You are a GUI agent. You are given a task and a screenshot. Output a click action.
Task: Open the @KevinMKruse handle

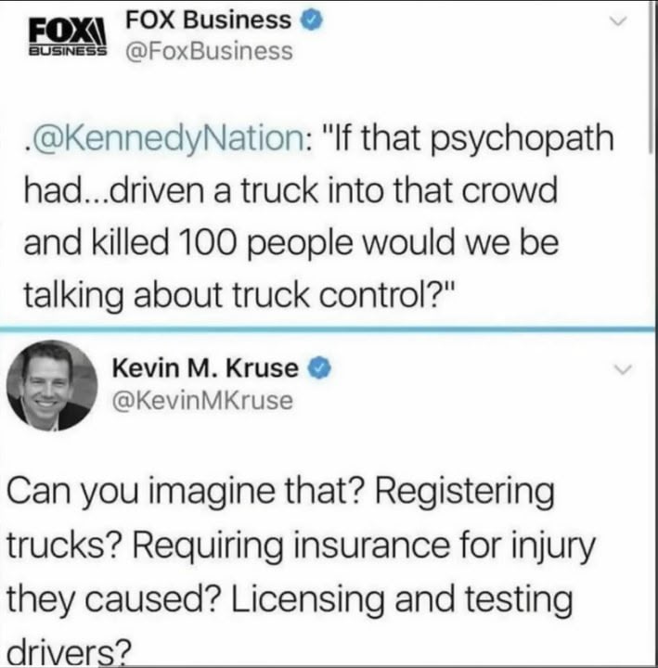pos(202,401)
